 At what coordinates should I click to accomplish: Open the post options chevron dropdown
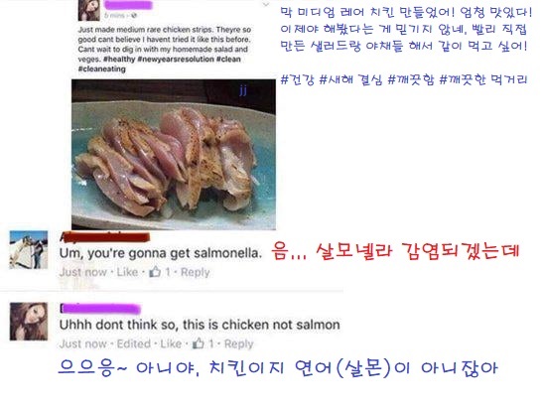pos(265,5)
